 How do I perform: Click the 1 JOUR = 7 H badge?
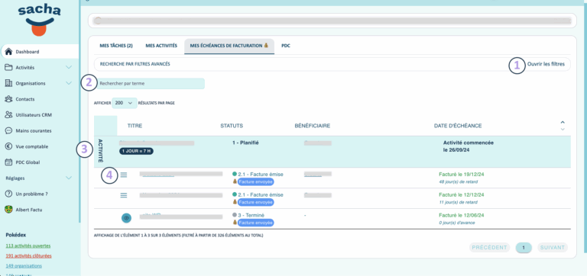pos(136,151)
